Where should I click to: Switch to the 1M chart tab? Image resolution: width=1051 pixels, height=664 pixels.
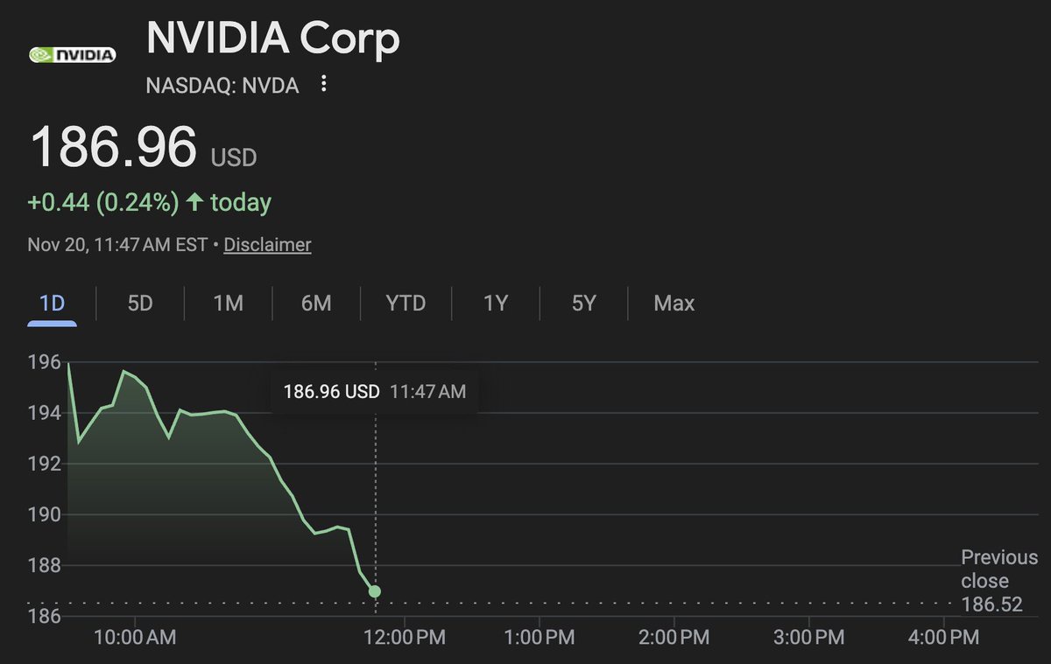(228, 304)
